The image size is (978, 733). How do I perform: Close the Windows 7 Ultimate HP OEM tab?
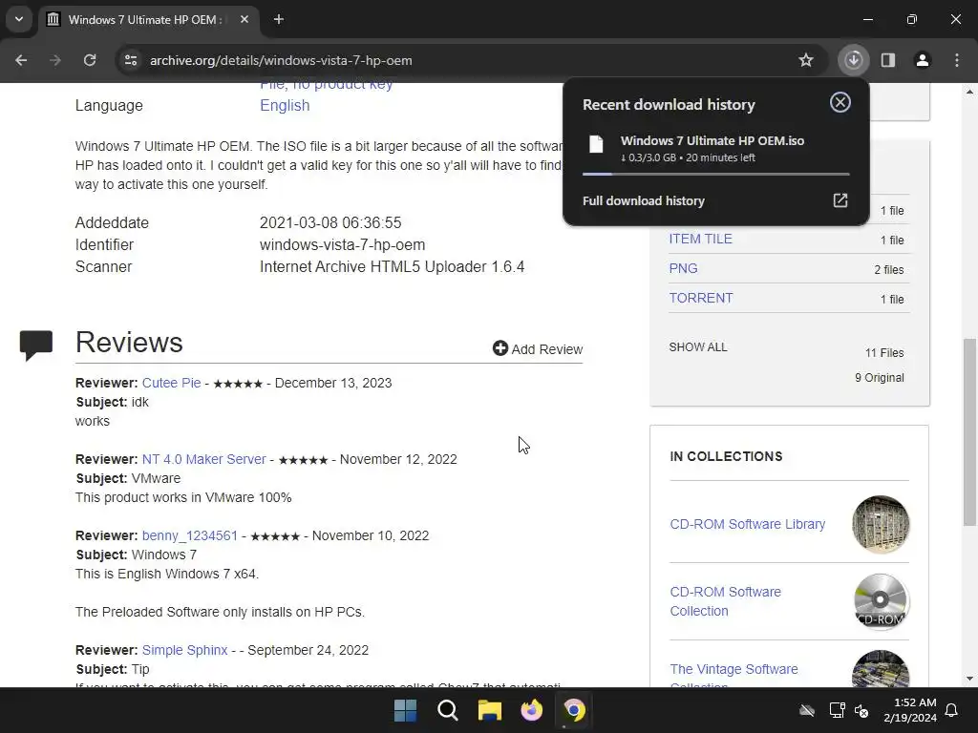coord(244,19)
